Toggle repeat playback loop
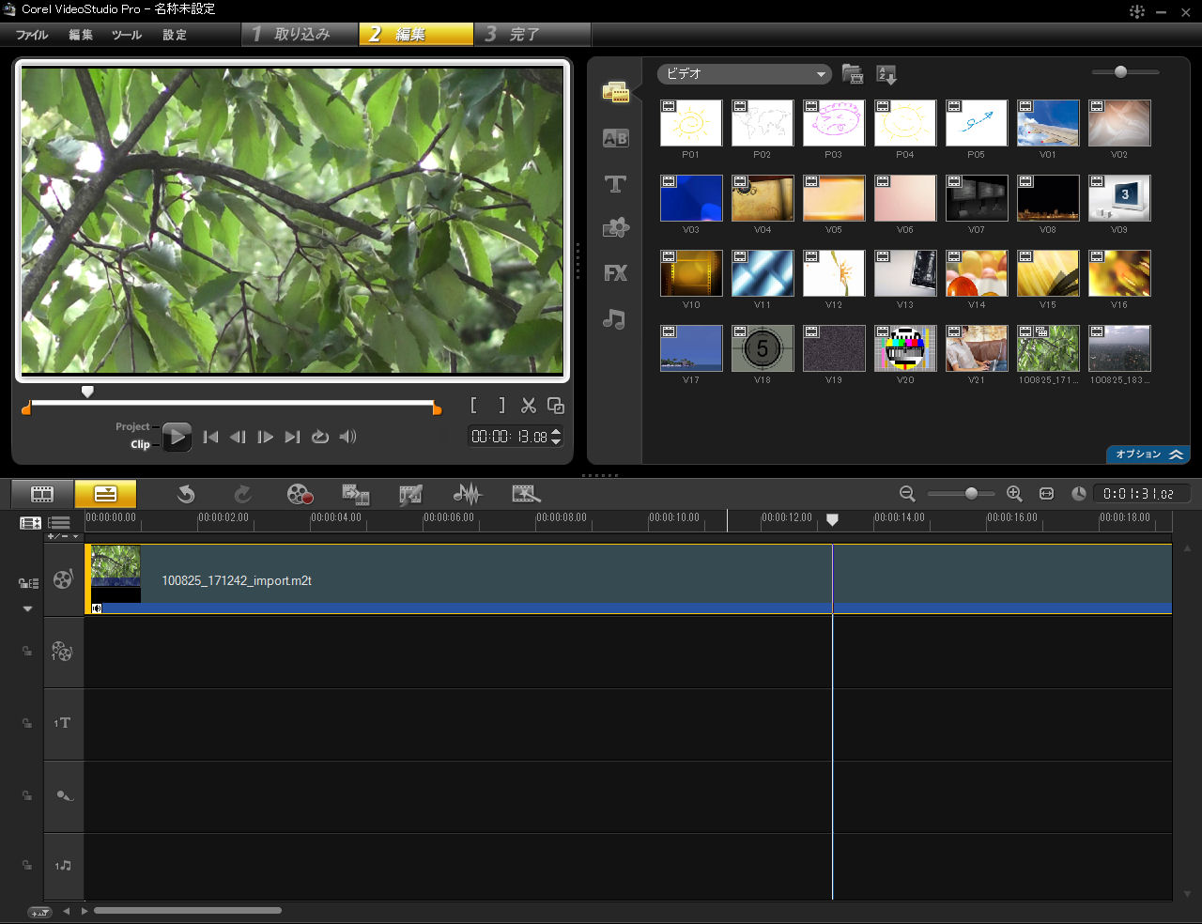 (320, 437)
